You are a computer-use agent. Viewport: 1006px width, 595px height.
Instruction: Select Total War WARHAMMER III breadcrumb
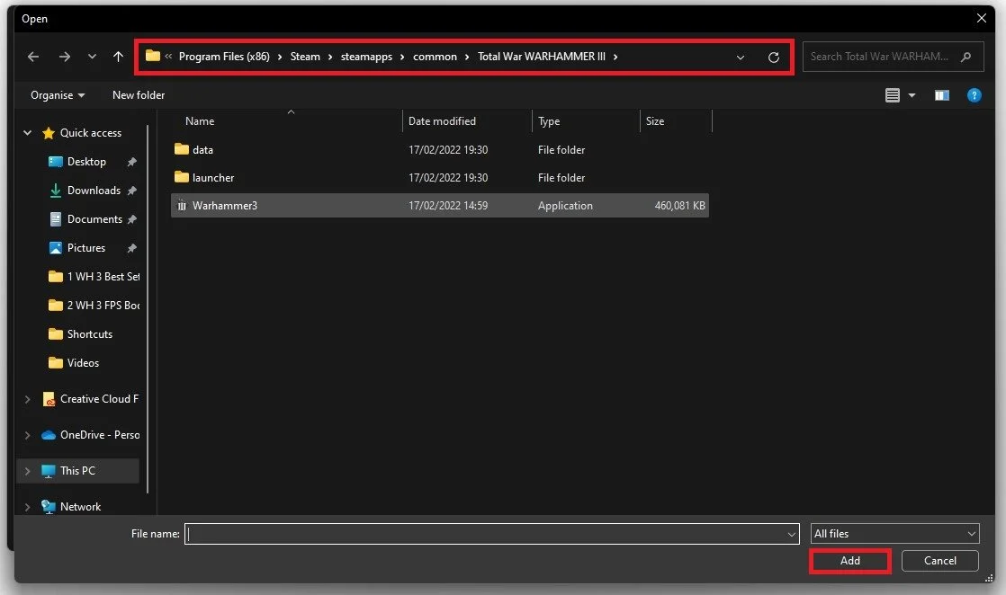click(541, 57)
